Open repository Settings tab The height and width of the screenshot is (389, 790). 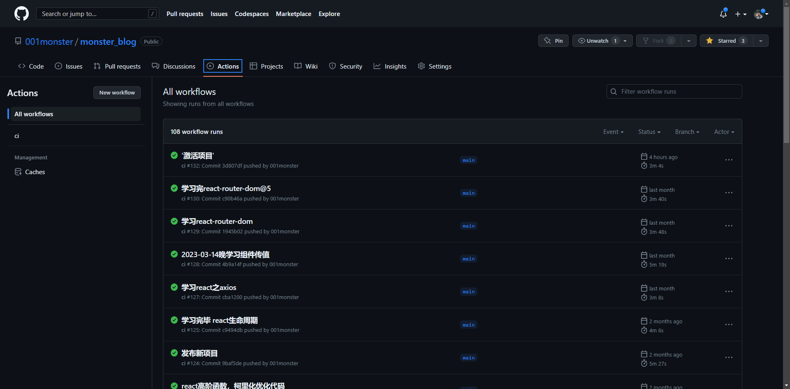click(x=434, y=66)
